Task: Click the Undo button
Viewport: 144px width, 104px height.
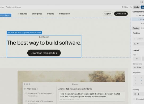Action: [136, 7]
